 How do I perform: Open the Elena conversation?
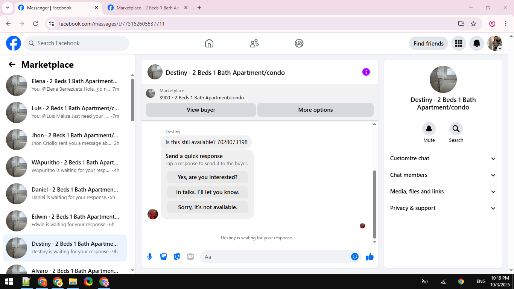[x=65, y=85]
